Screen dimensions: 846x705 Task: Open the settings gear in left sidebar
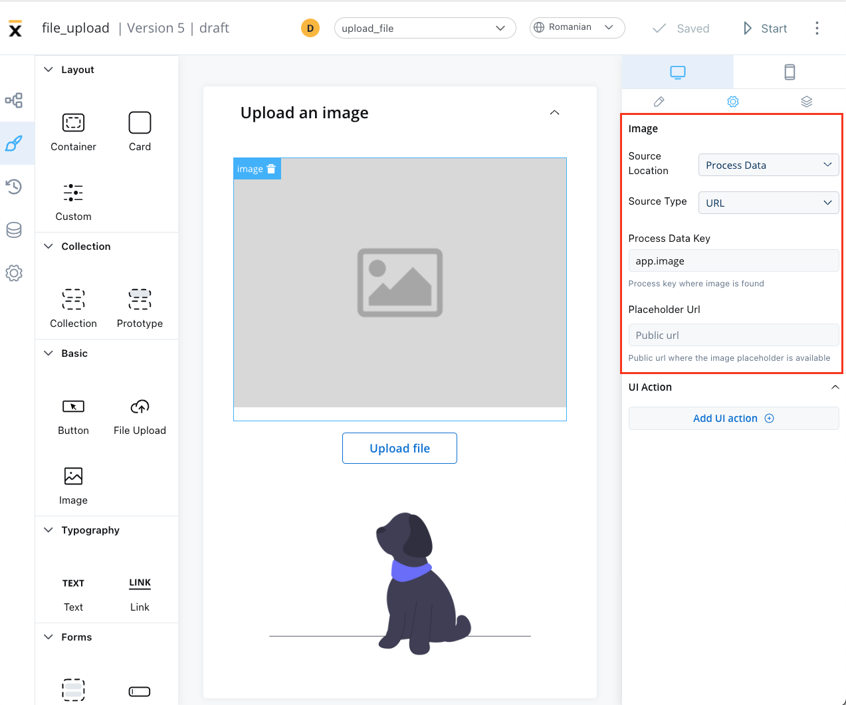tap(14, 273)
